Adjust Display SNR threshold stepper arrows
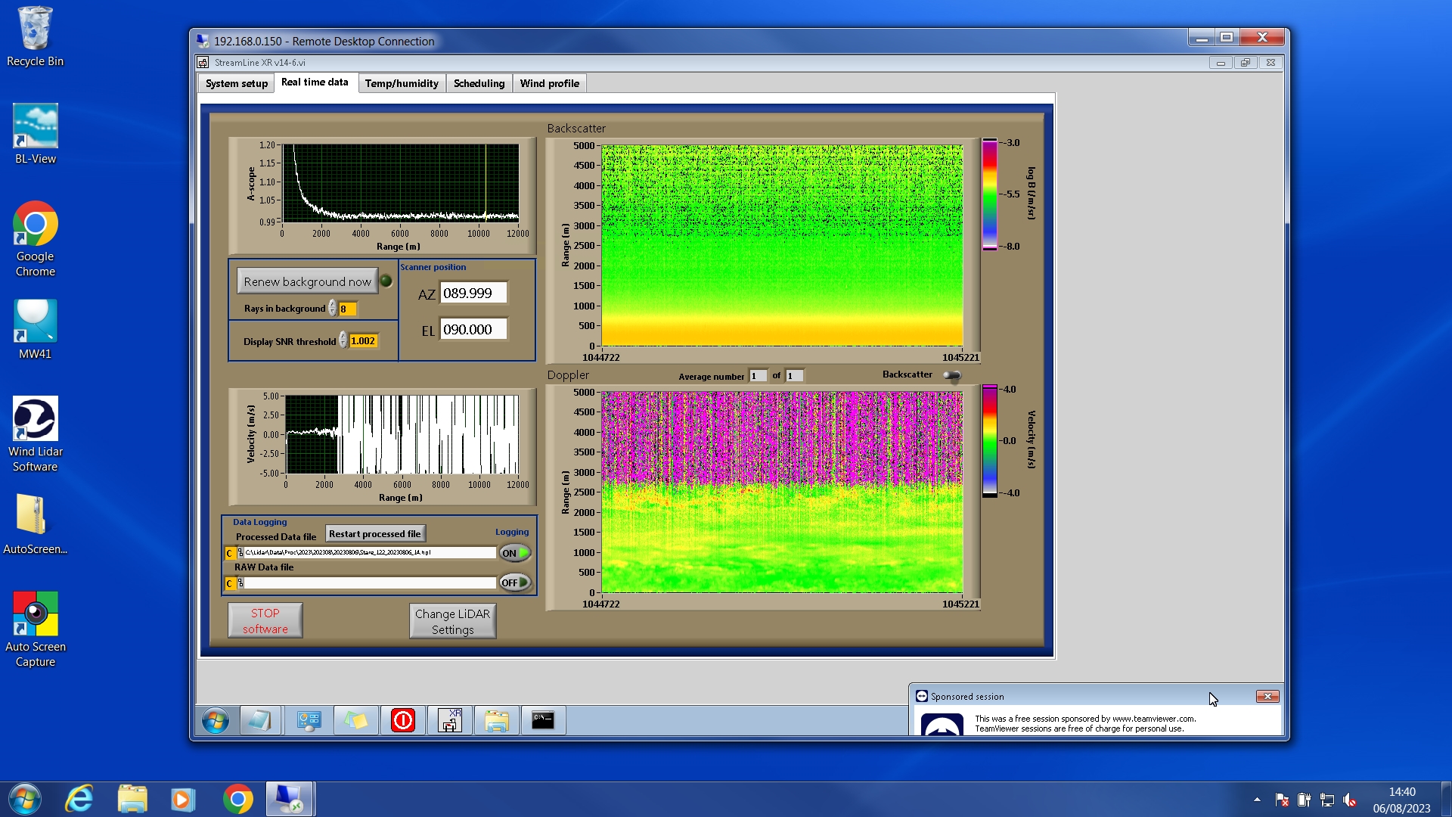Viewport: 1452px width, 817px height. coord(343,340)
